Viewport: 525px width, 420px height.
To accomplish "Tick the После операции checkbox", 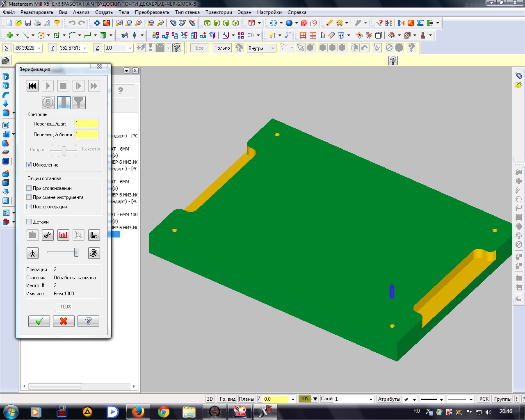I will pos(29,207).
